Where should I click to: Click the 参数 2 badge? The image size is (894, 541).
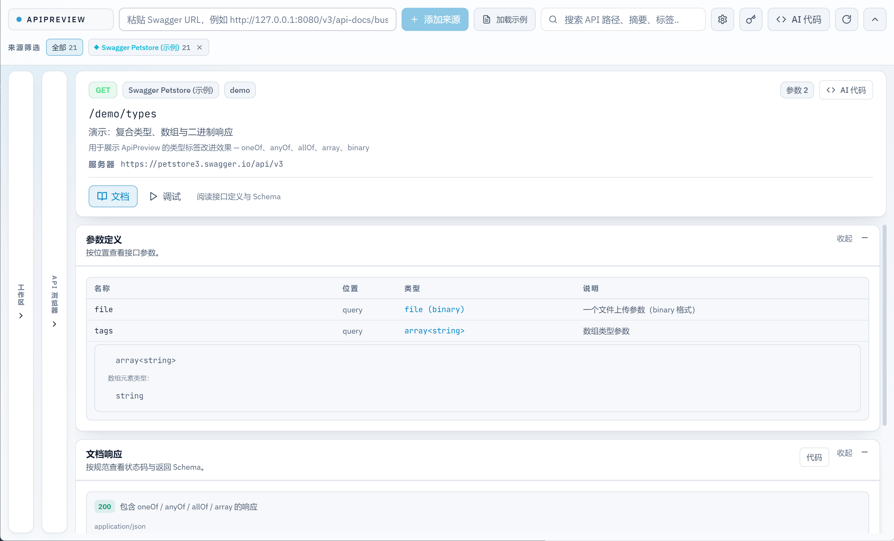(797, 90)
